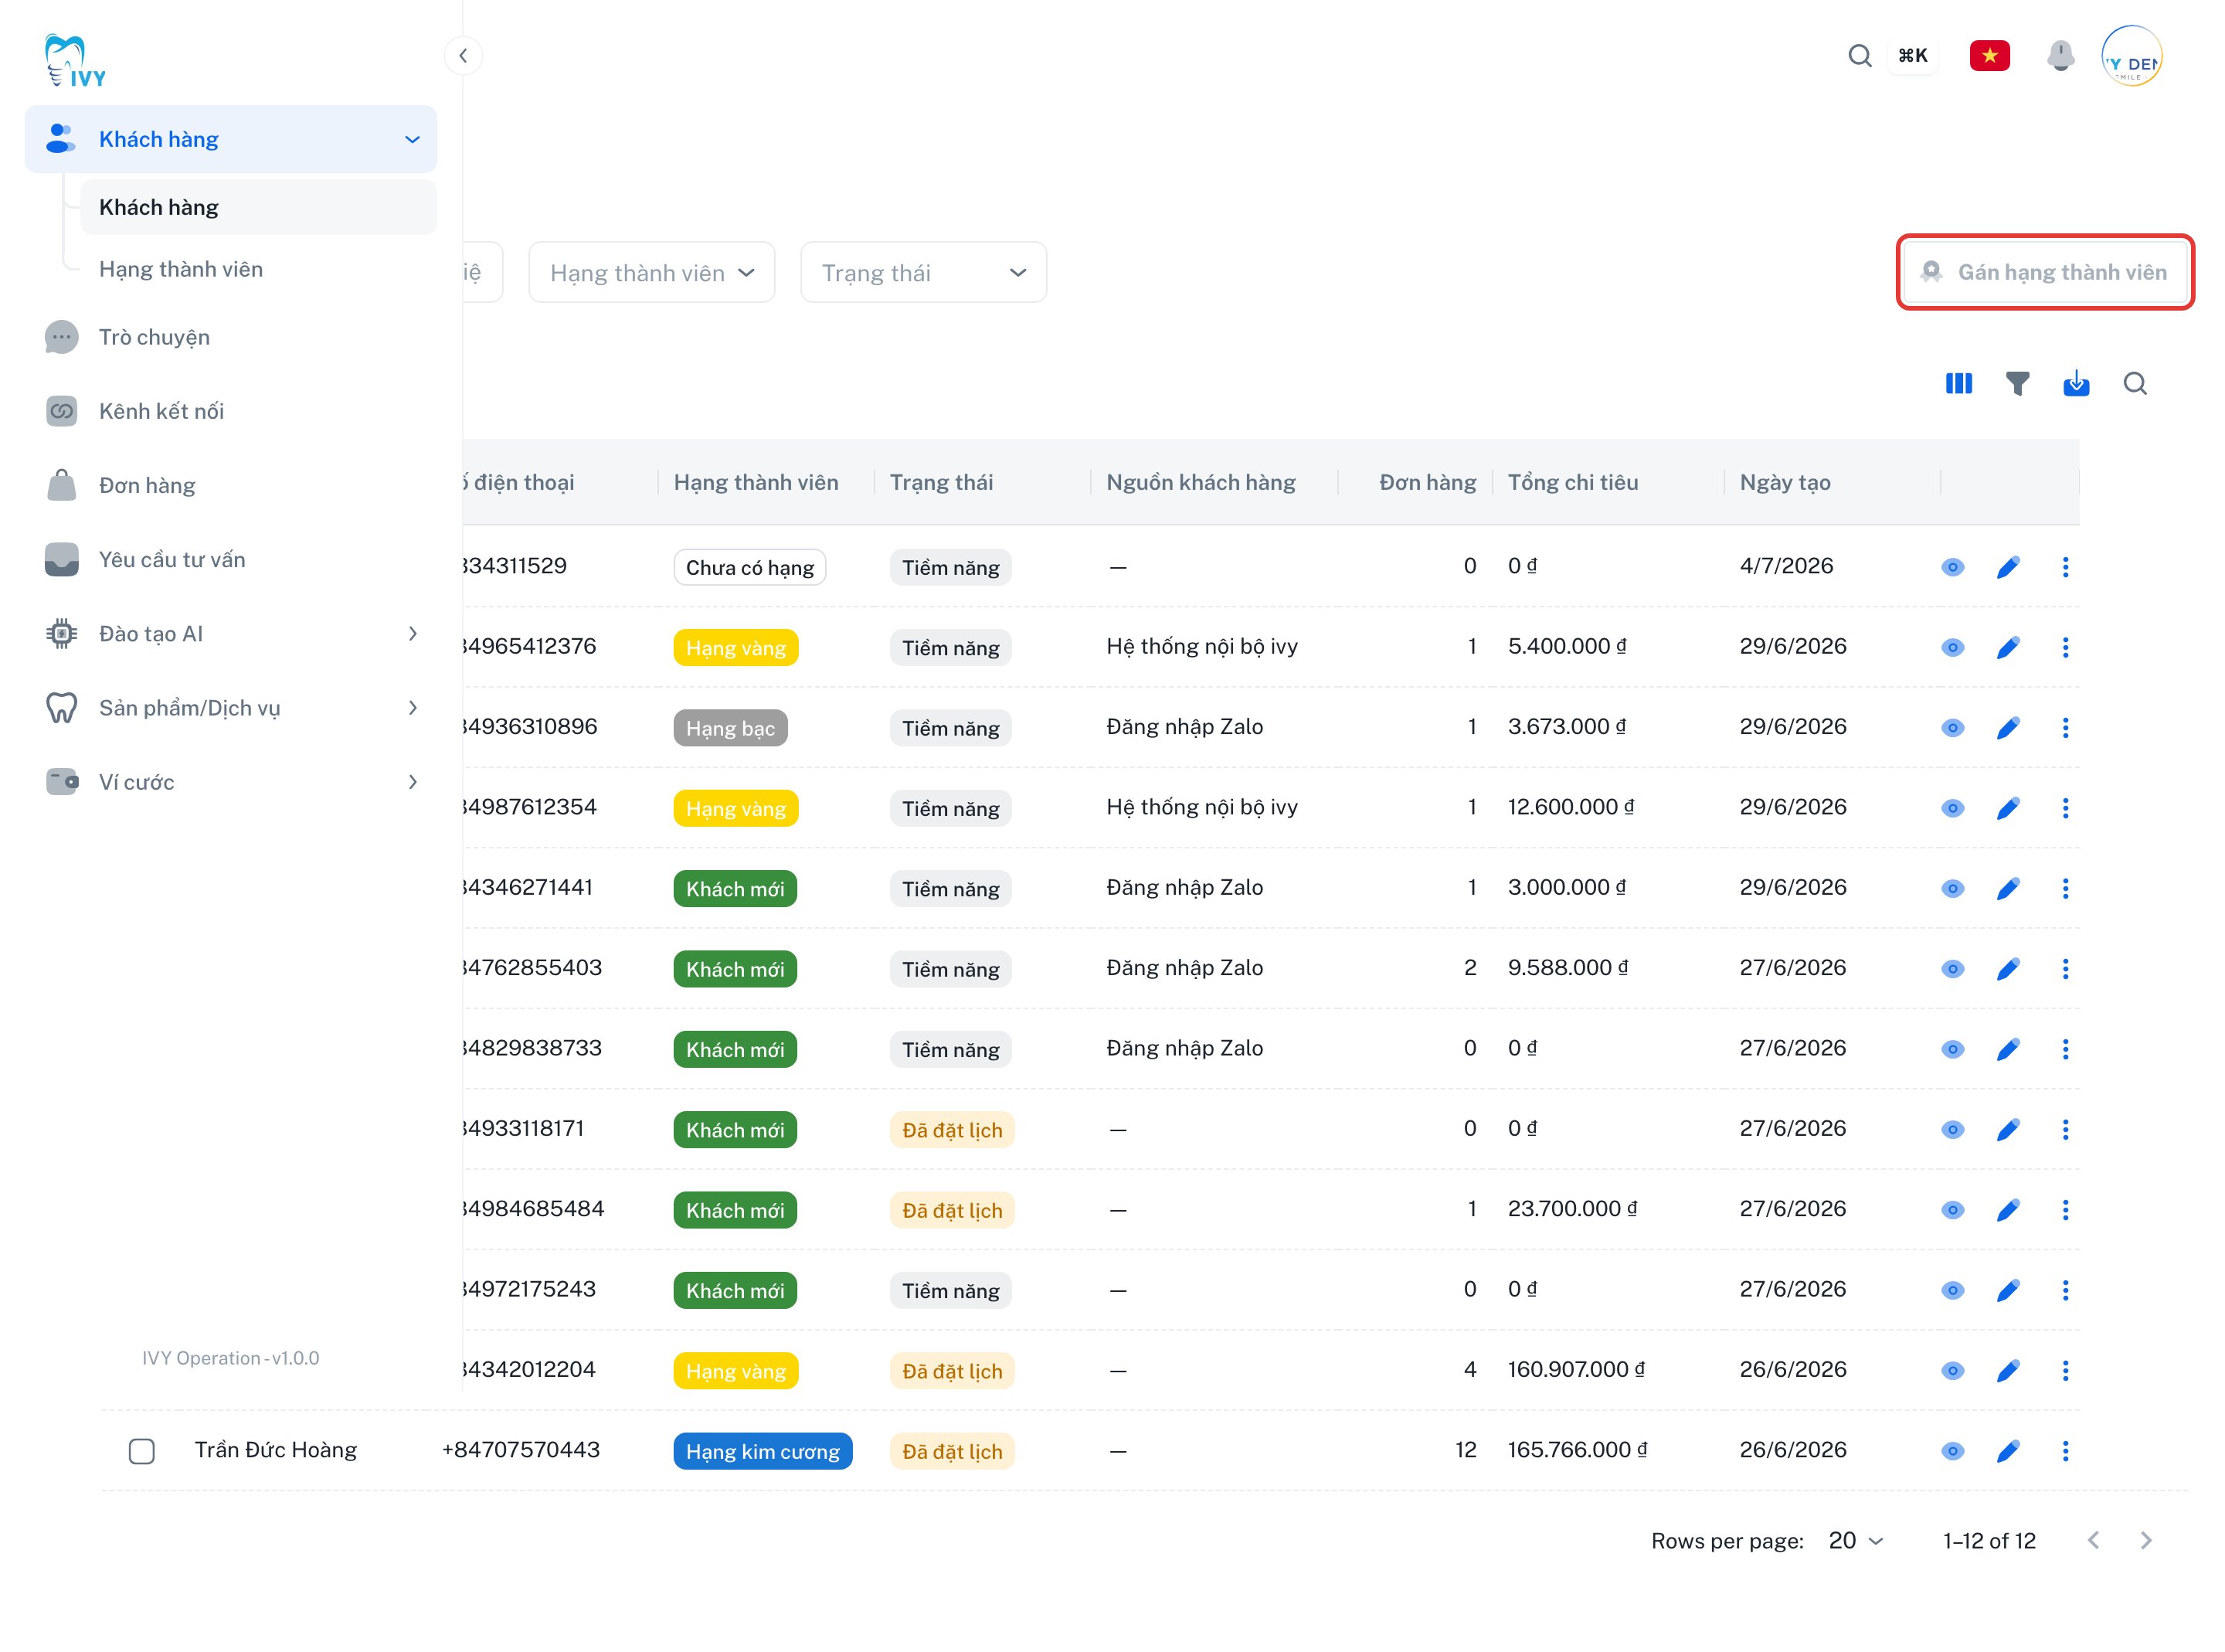The height and width of the screenshot is (1652, 2225).
Task: Edit customer with 3.673.000 đ spending
Action: tap(2008, 728)
